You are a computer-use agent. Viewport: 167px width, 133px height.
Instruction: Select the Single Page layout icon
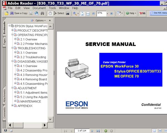(x=154, y=131)
